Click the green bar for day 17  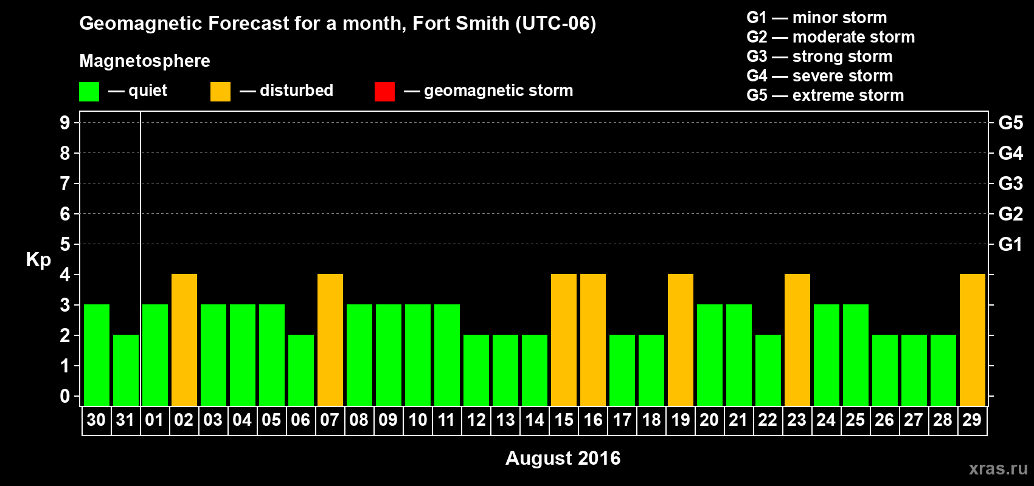point(622,371)
